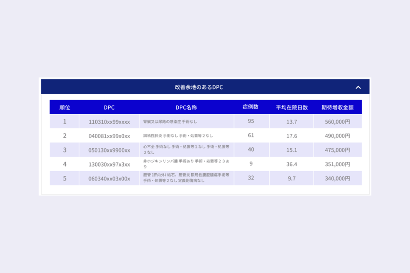410x273 pixels.
Task: Click the 非ホジキンリンパ腫 DPC name cell
Action: [187, 164]
